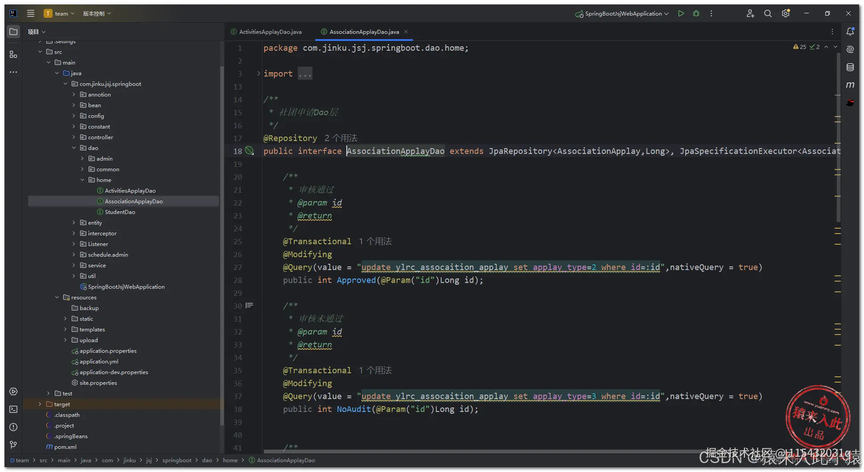Screen dimensions: 864x472
Task: Click '2 个用法' hint at @Repository
Action: (x=341, y=138)
